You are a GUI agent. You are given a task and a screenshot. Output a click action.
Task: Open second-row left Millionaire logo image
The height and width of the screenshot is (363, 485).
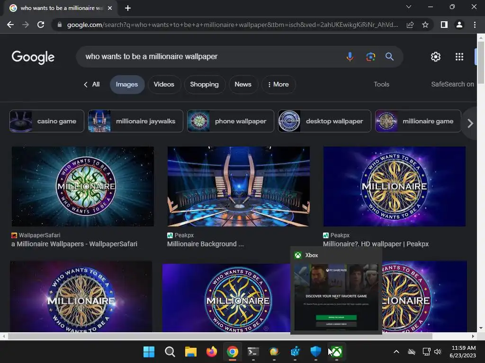pos(81,297)
